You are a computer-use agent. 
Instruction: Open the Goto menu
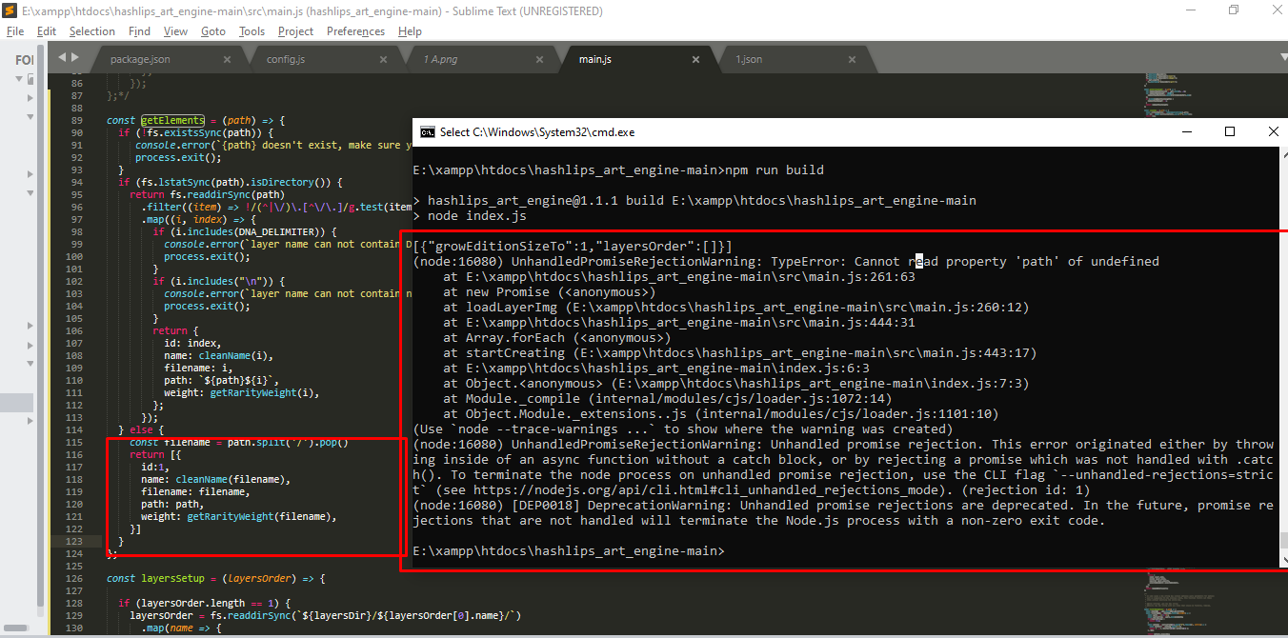[212, 30]
